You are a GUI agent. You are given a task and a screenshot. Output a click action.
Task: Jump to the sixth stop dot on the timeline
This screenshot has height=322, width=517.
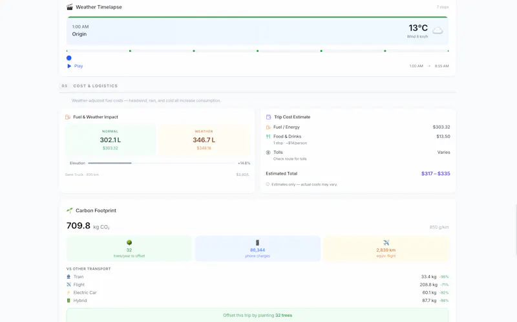click(x=385, y=51)
